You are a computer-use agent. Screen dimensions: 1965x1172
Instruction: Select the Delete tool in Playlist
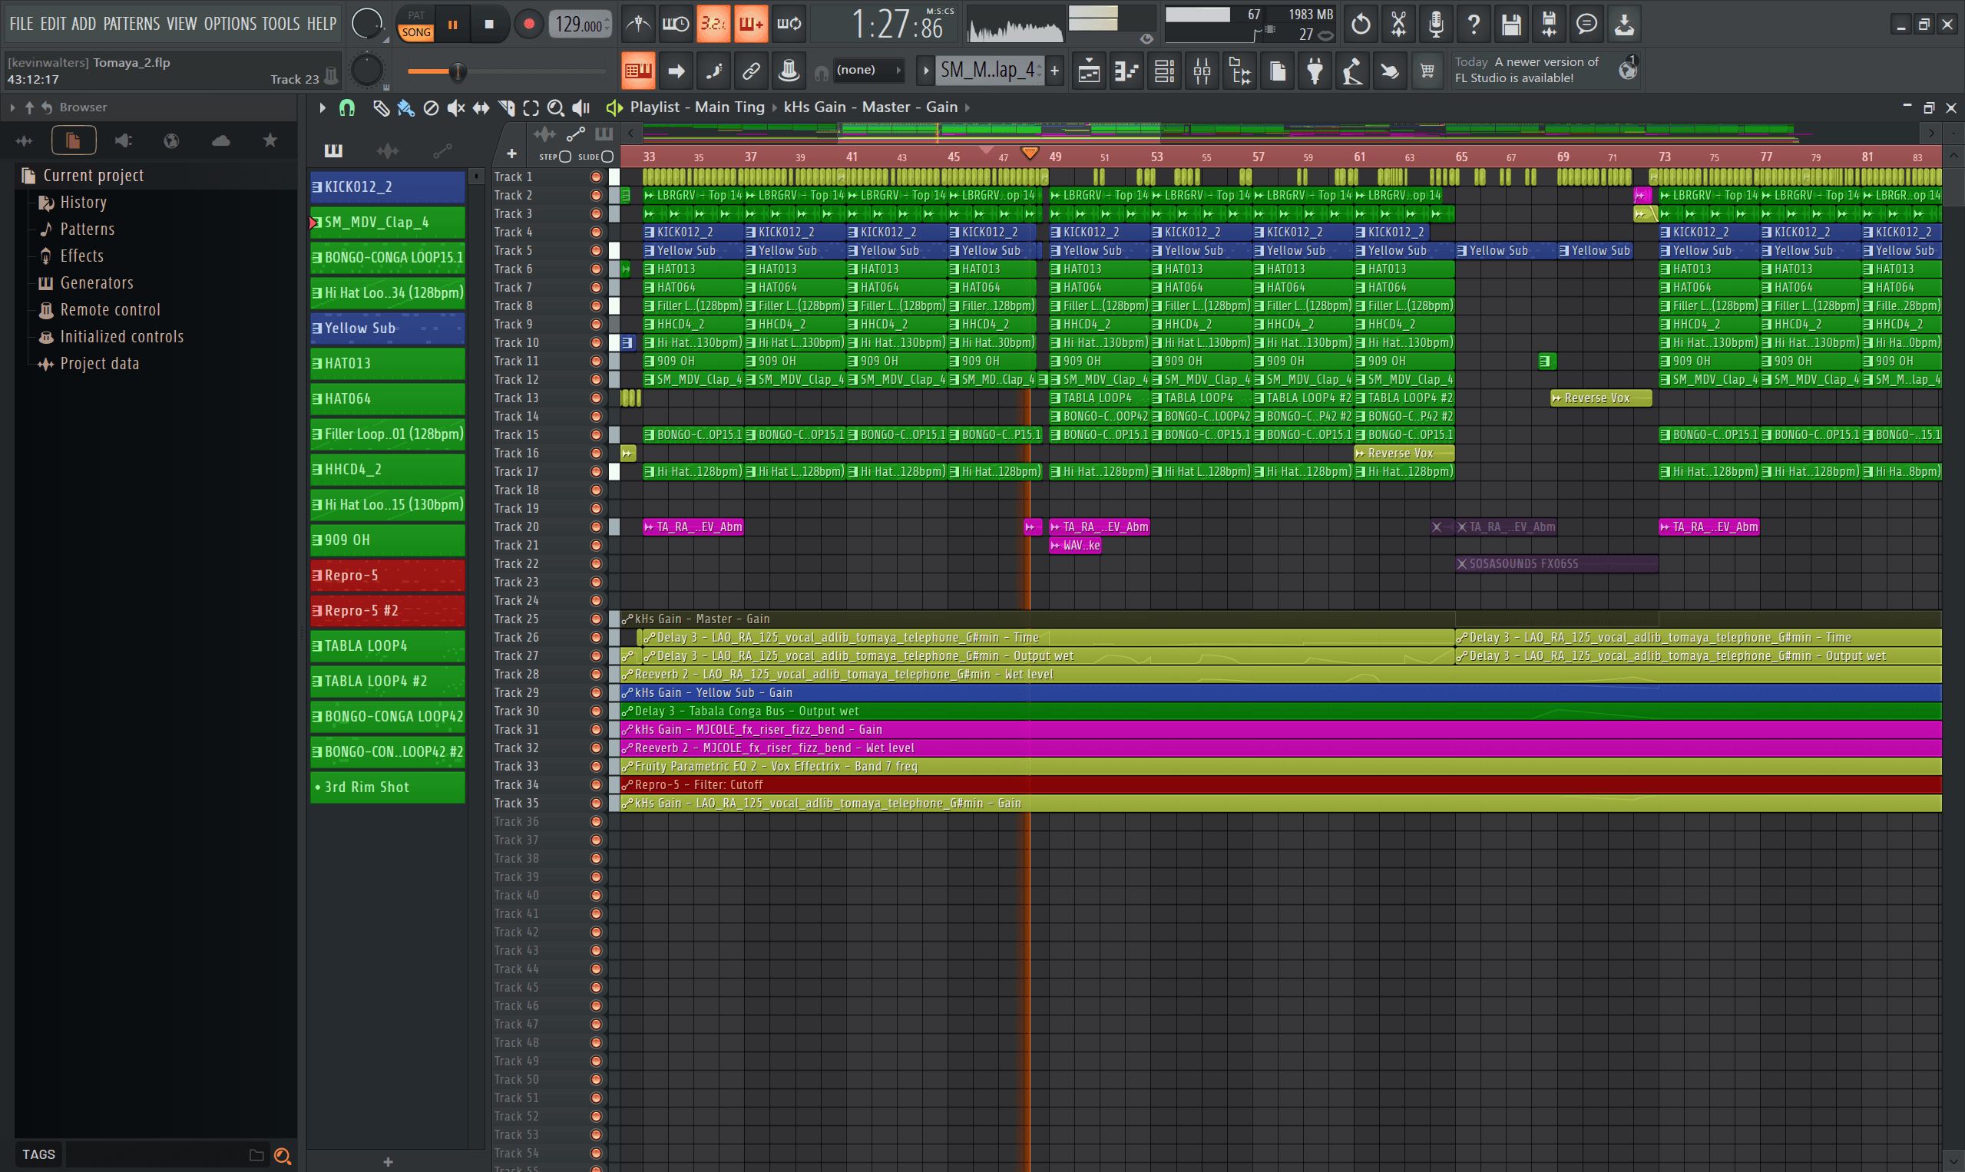click(431, 107)
